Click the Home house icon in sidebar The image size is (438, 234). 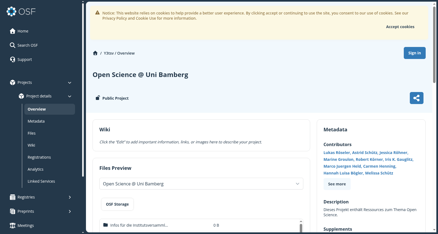click(x=12, y=31)
